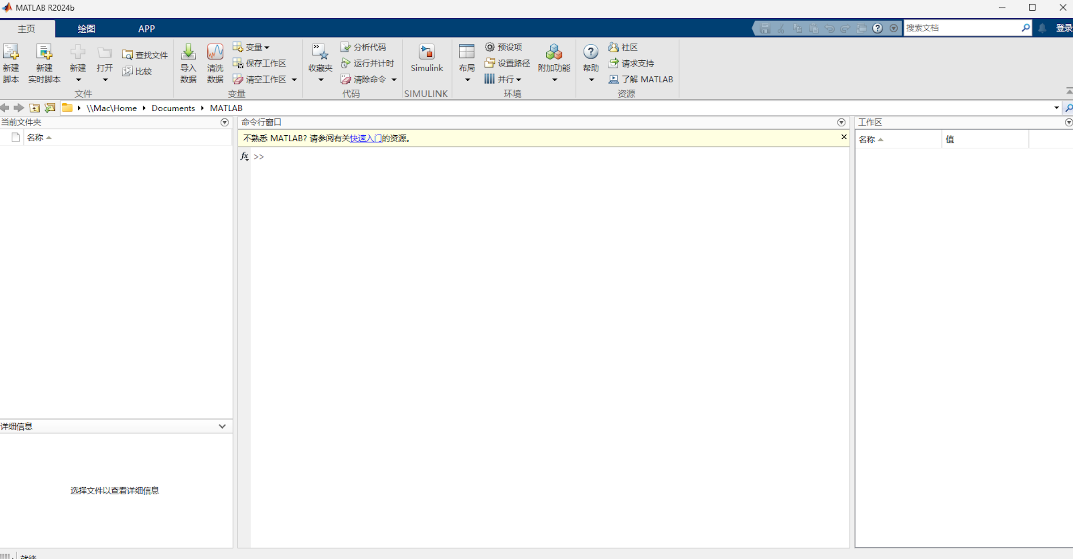Open Command Window panel actions menu
Screen dimensions: 1073x559
[x=841, y=122]
